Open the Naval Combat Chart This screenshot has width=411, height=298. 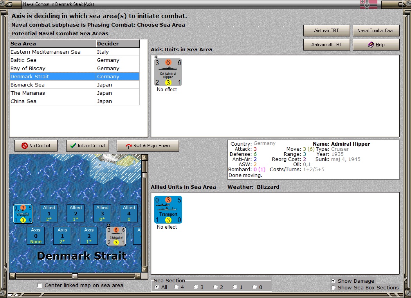[376, 31]
